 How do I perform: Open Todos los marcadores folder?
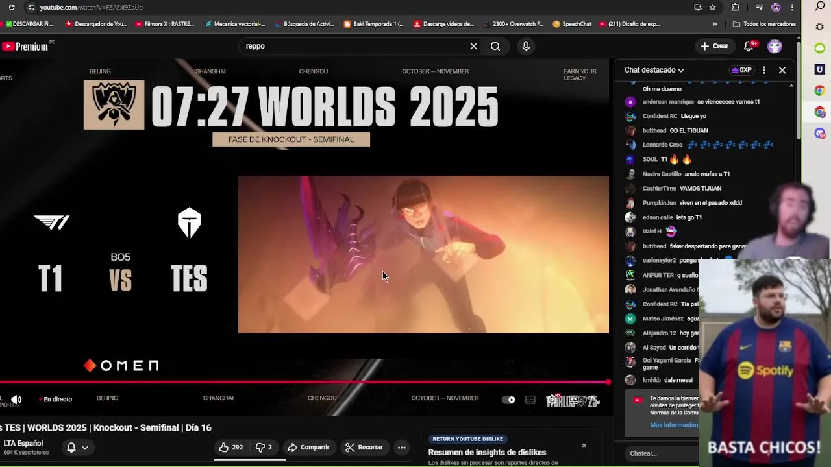pyautogui.click(x=764, y=24)
